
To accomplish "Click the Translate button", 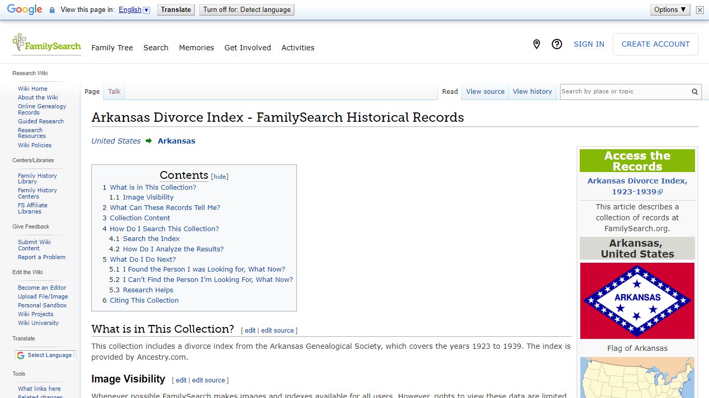I will 176,10.
